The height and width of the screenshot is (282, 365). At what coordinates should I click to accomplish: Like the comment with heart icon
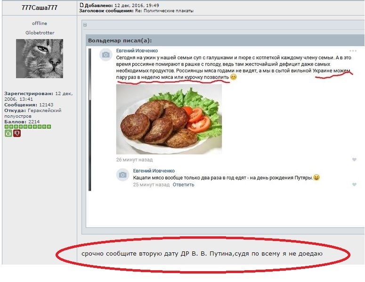pos(354,184)
